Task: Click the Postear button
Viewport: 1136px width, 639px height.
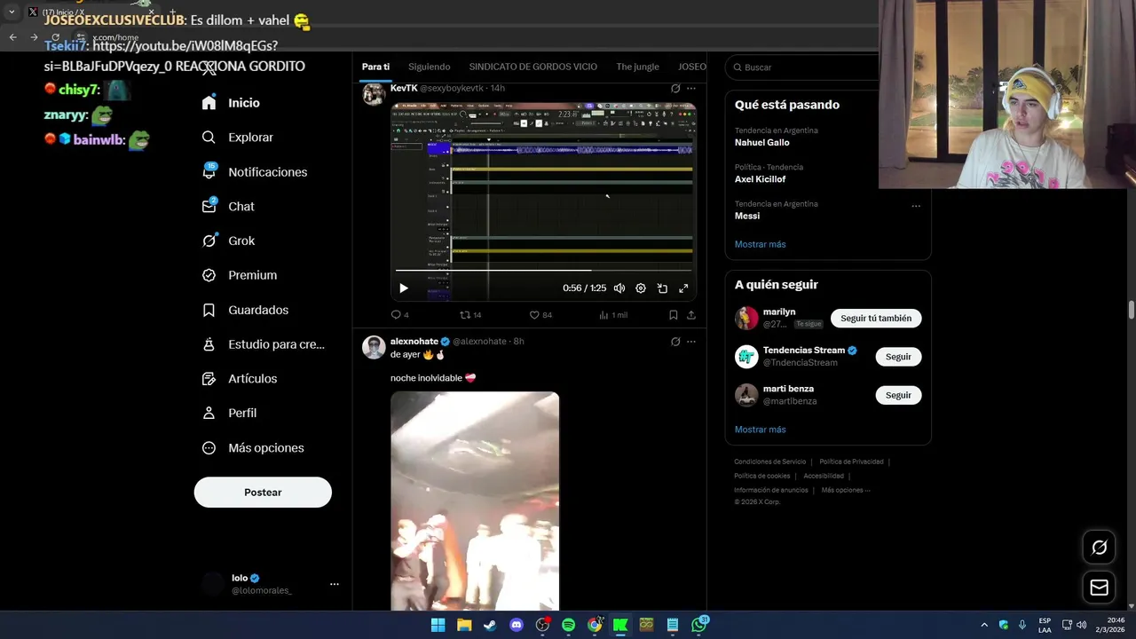Action: [x=263, y=493]
